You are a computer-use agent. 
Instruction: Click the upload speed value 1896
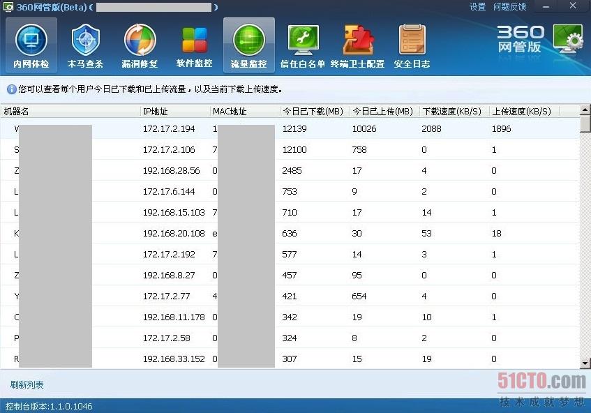pyautogui.click(x=501, y=129)
